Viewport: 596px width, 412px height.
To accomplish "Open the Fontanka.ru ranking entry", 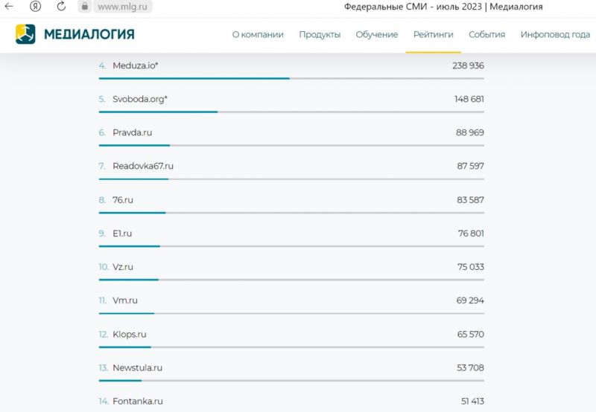I will (x=137, y=402).
